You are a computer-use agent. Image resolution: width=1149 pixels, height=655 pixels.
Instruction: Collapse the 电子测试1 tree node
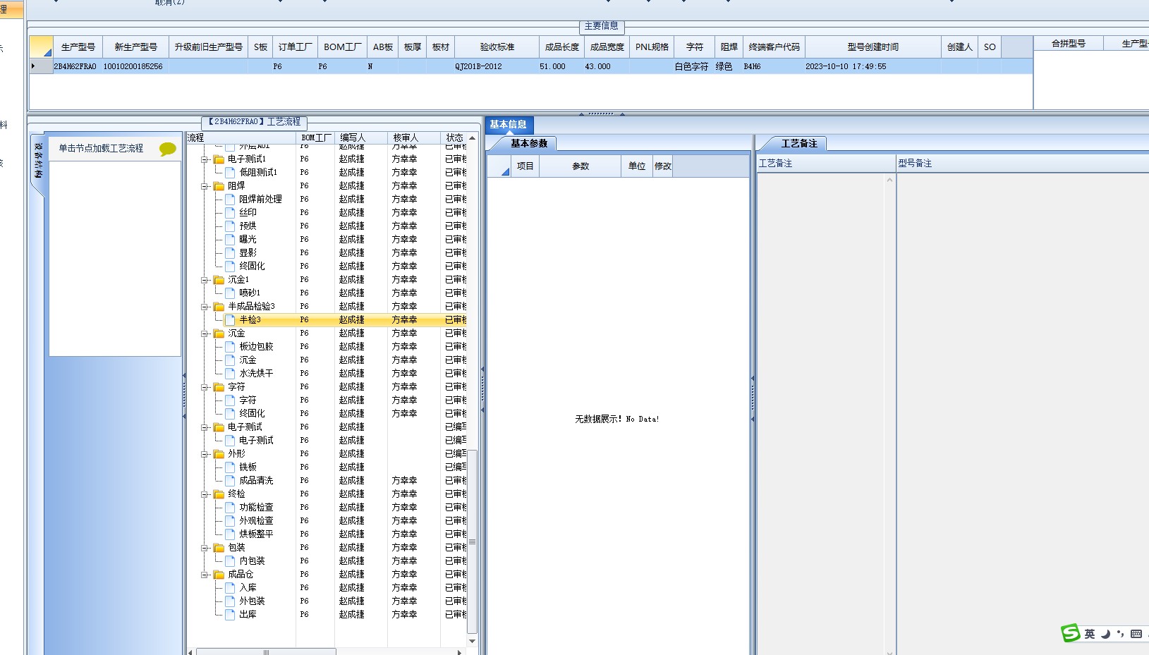tap(205, 159)
